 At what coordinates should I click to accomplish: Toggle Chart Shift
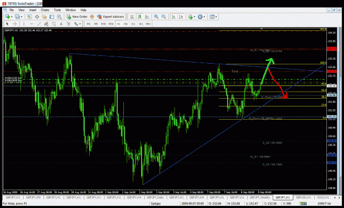point(181,16)
